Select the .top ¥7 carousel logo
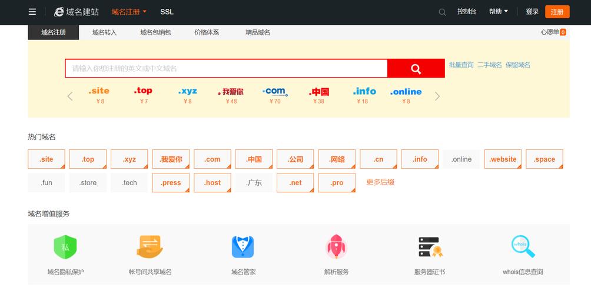The height and width of the screenshot is (294, 591). (143, 91)
